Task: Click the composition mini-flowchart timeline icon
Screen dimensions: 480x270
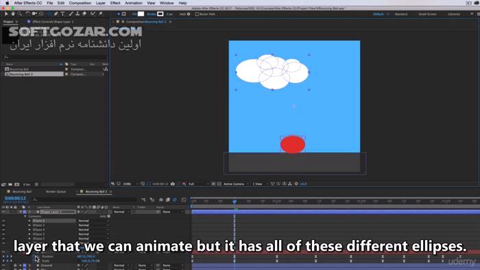Action: click(143, 199)
